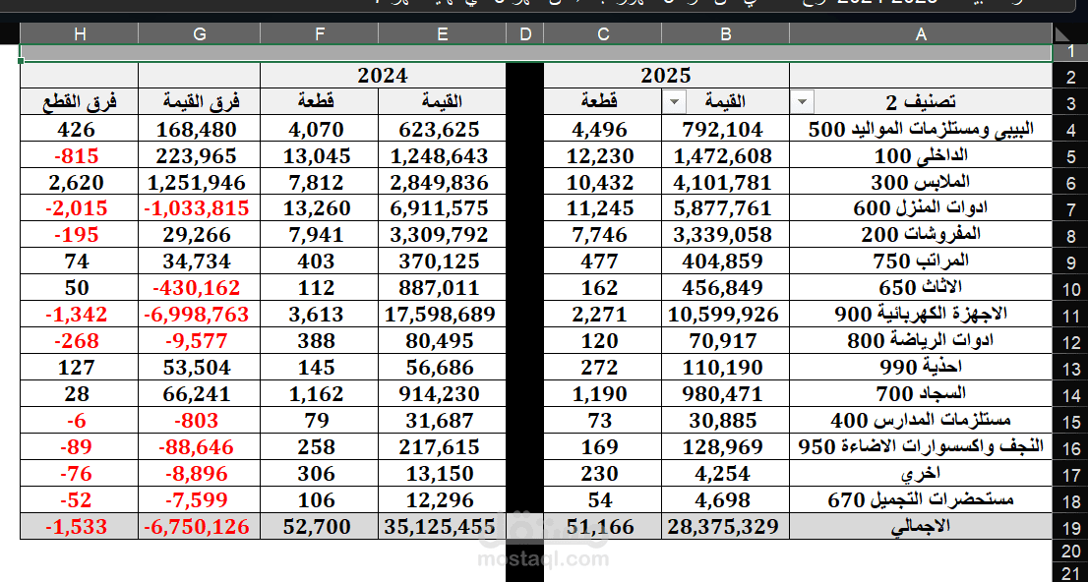Viewport: 1088px width, 582px height.
Task: Select row 11 header
Action: pos(1070,315)
